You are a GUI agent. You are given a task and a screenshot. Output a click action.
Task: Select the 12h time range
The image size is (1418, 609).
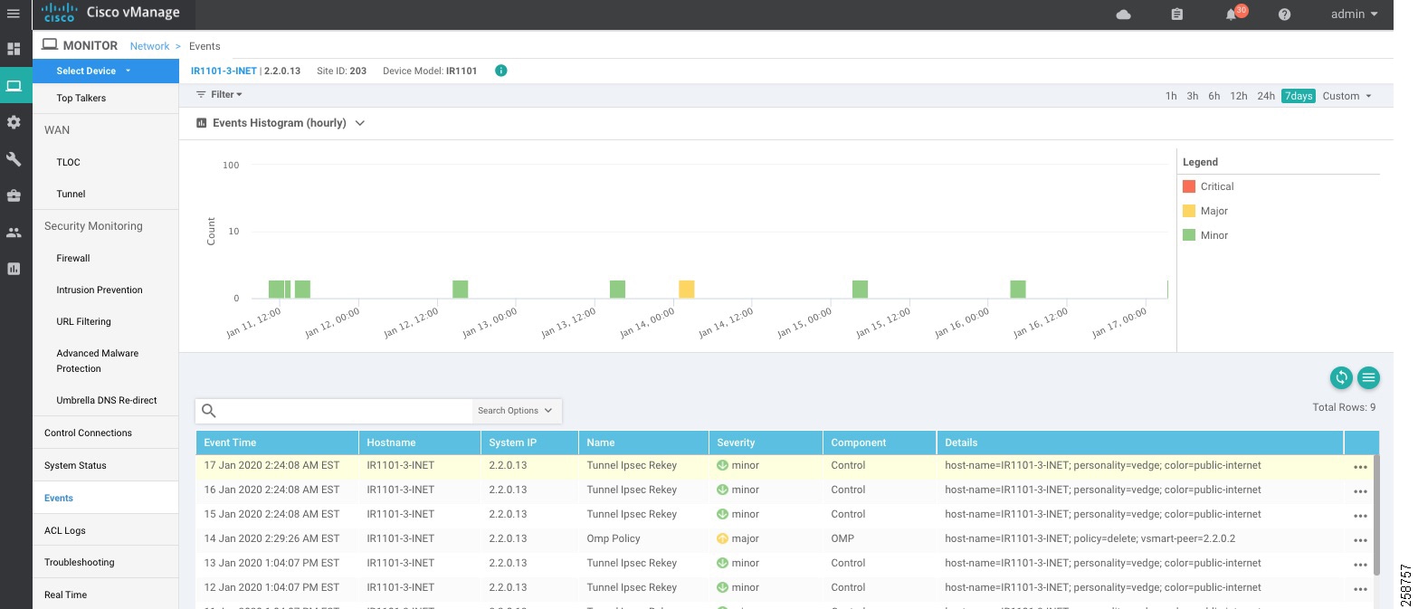pyautogui.click(x=1239, y=96)
